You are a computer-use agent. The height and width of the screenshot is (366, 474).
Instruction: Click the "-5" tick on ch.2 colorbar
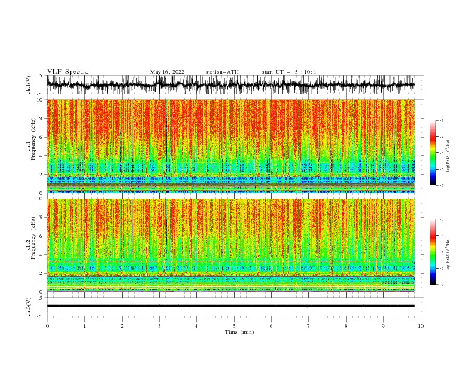[x=442, y=252]
